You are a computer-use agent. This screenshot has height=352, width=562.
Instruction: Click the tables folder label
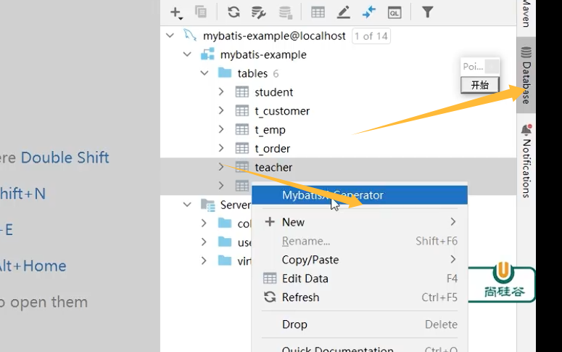[252, 73]
